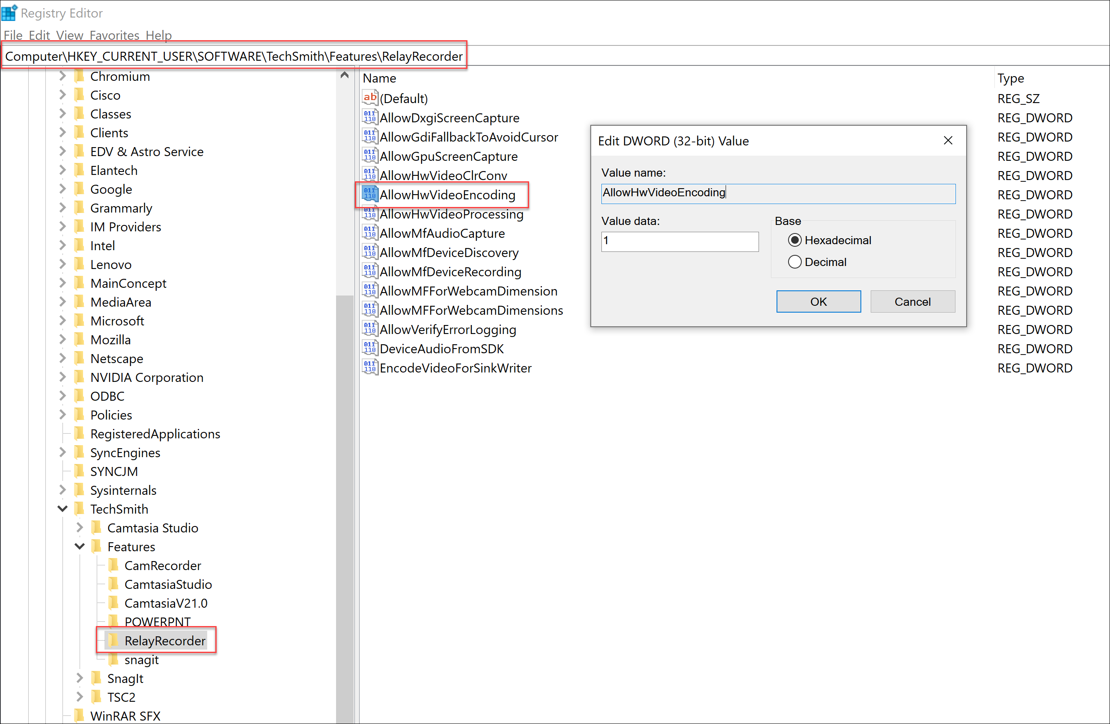Click the EncodeVideoForSinkWriter DWORD icon

point(370,367)
